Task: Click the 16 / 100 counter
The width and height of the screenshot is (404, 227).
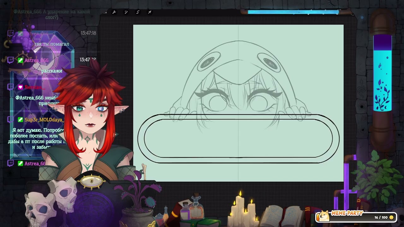Action: (x=381, y=218)
